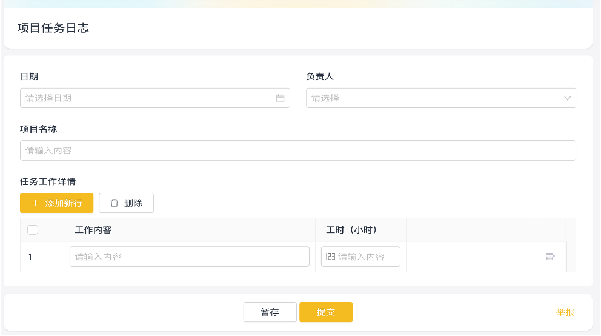
Task: Select the row number 1 cell
Action: tap(30, 257)
